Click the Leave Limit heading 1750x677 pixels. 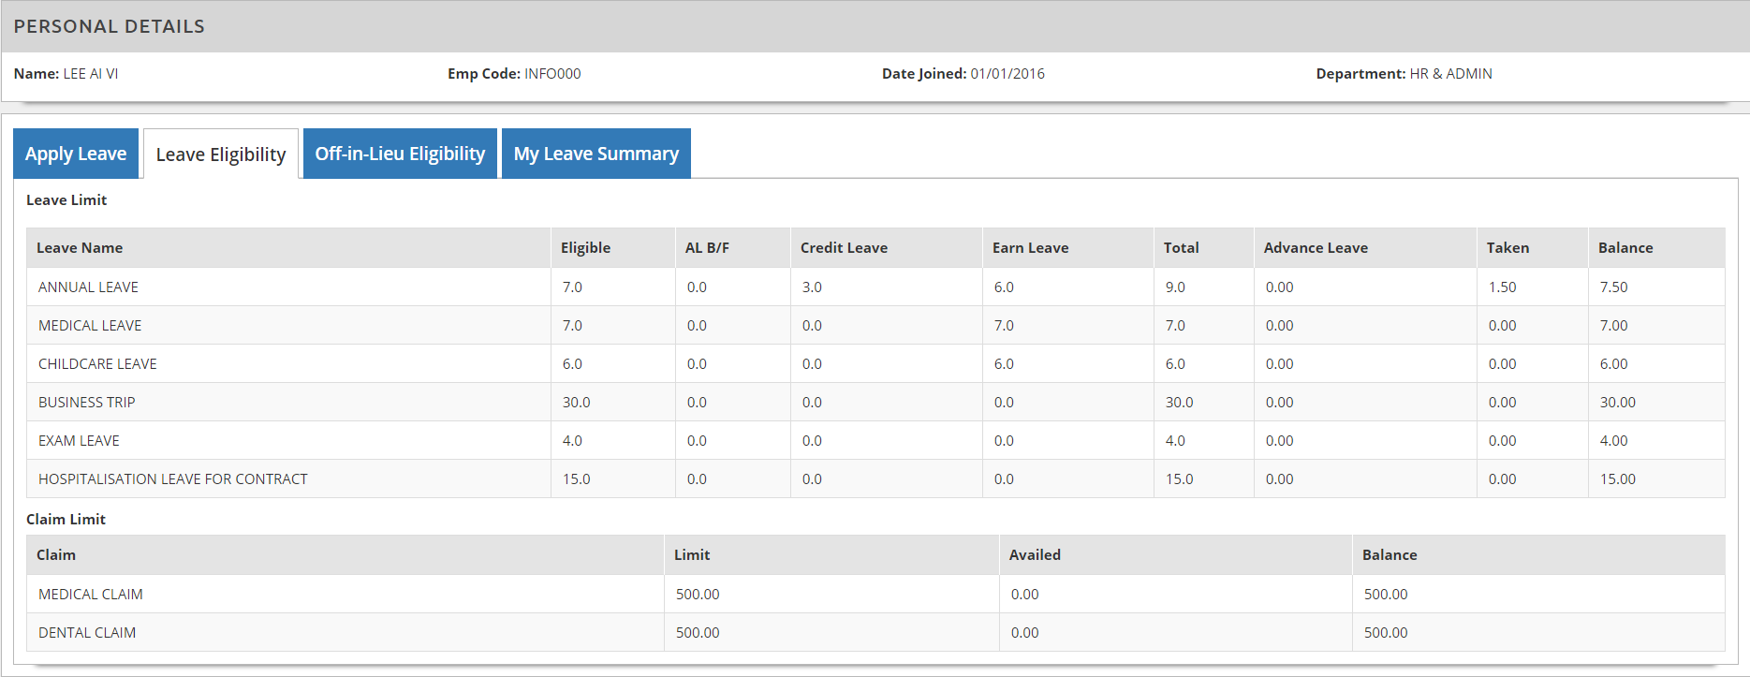[x=66, y=200]
